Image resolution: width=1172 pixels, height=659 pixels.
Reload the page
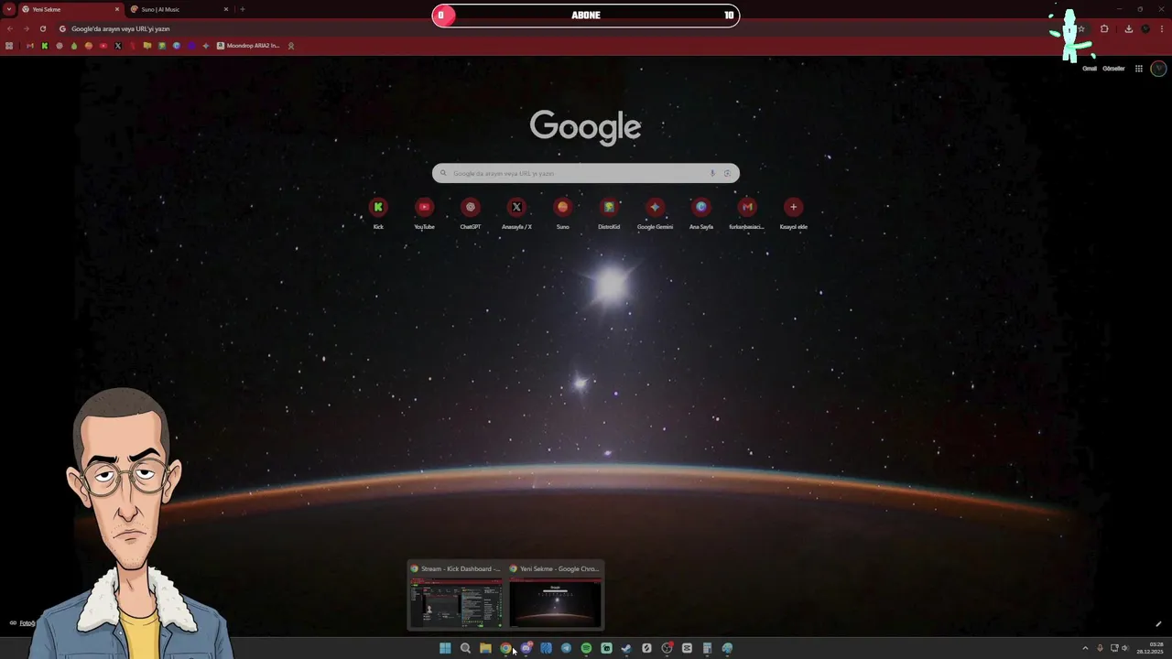[x=42, y=28]
